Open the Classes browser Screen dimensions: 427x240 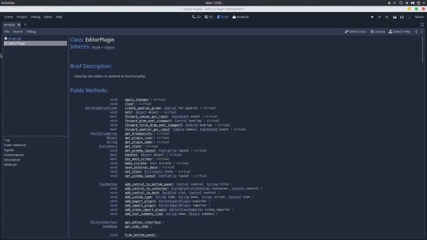point(378,31)
